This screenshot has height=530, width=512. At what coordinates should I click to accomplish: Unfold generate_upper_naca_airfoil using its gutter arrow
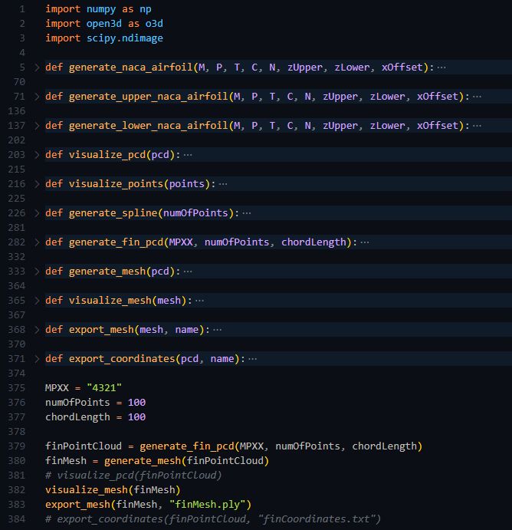pyautogui.click(x=37, y=97)
